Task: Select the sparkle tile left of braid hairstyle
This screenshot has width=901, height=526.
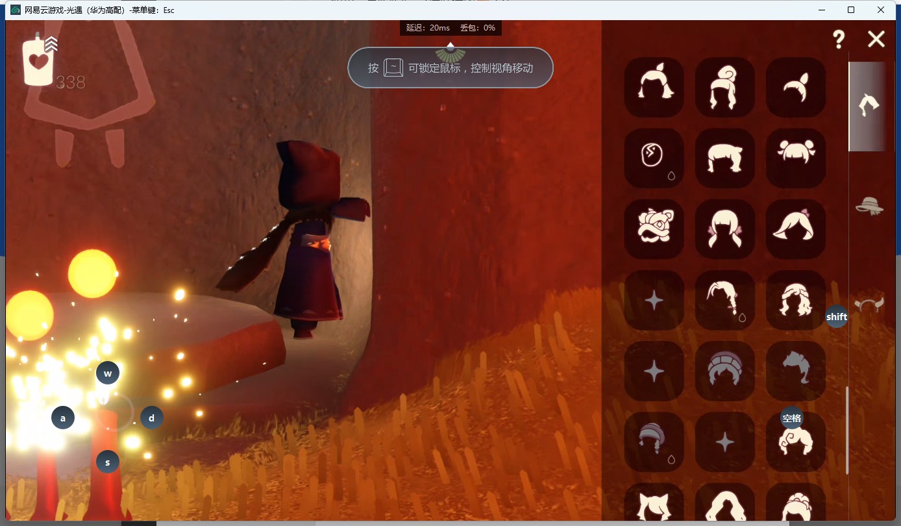Action: click(x=654, y=300)
